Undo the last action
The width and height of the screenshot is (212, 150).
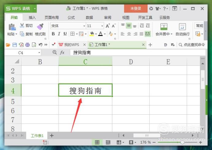coord(40,45)
